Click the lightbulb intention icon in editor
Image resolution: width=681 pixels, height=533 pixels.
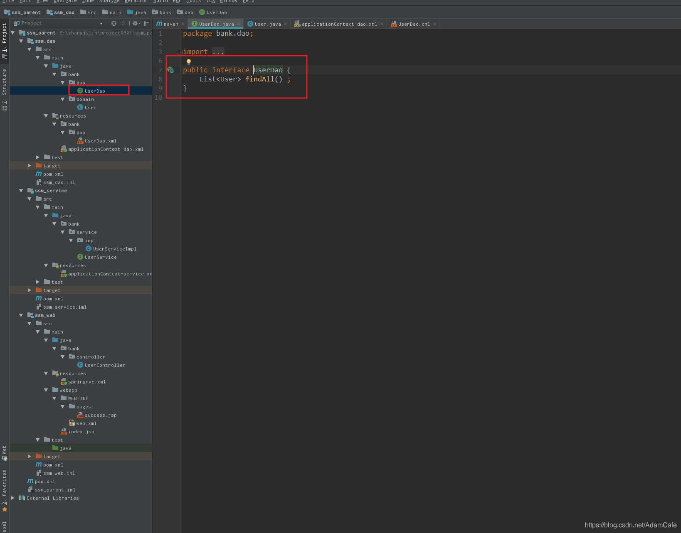pyautogui.click(x=189, y=62)
